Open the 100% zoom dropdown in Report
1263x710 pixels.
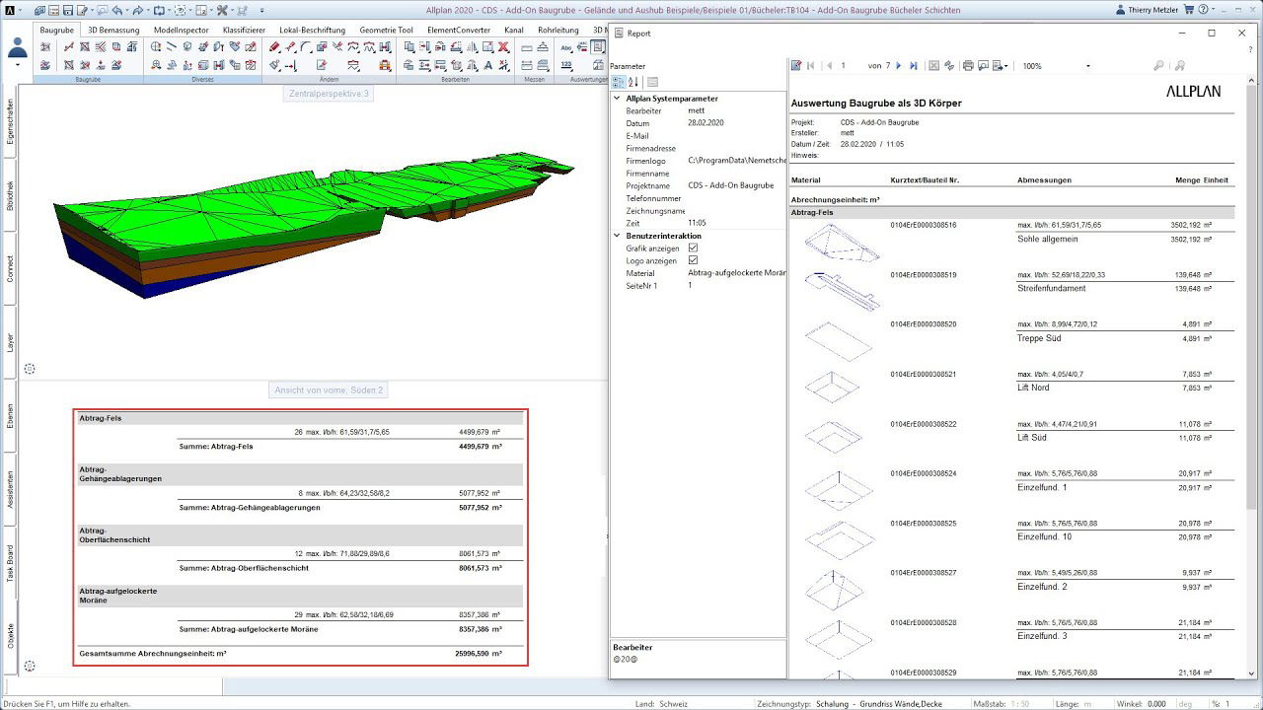(x=1087, y=66)
